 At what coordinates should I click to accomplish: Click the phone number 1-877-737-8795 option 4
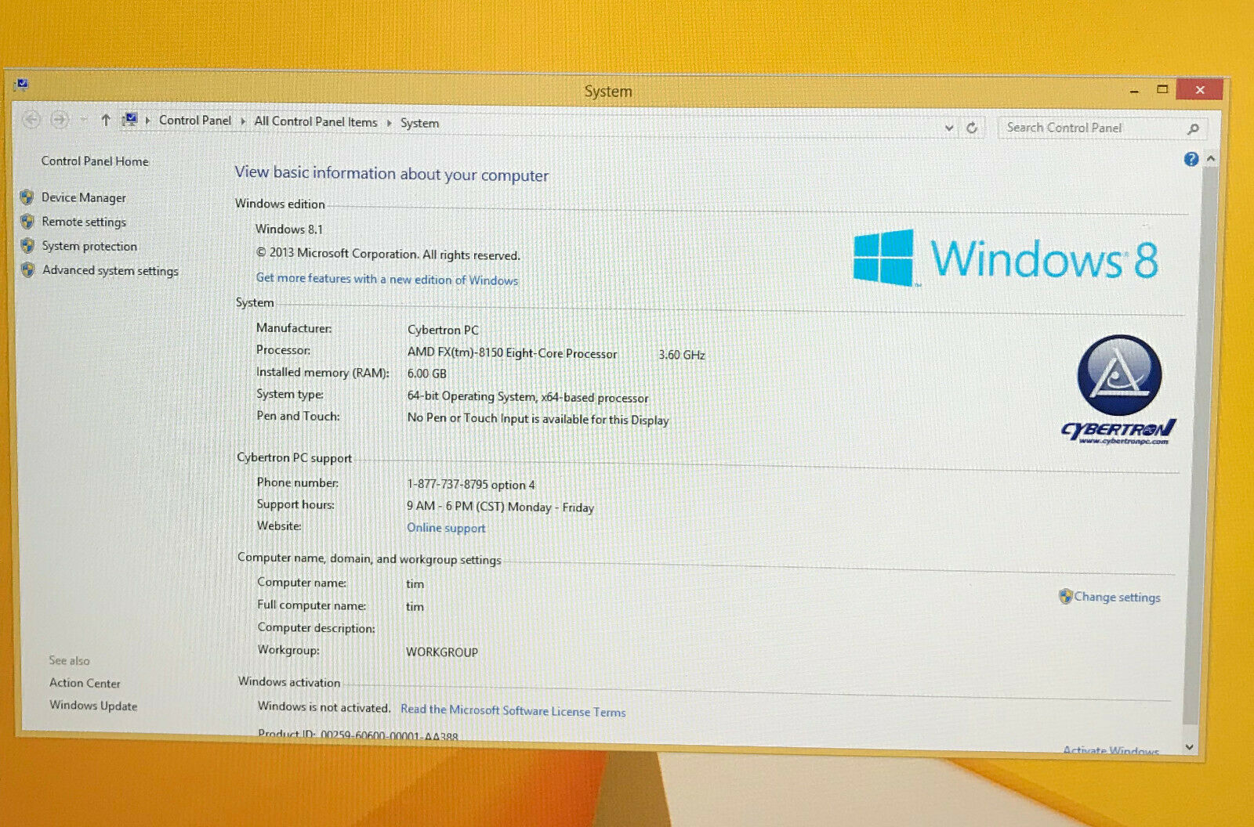[471, 485]
